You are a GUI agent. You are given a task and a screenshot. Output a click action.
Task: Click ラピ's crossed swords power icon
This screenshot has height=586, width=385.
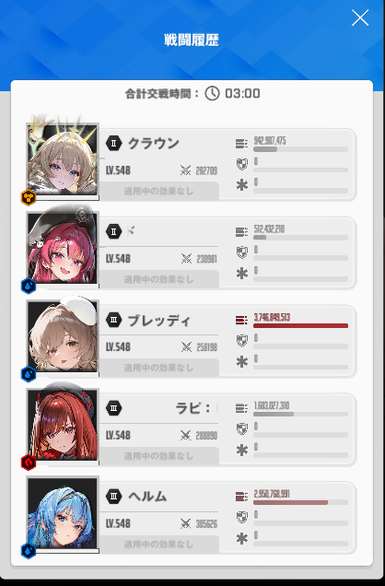pos(186,436)
